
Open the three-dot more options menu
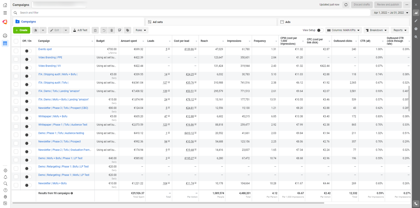[407, 5]
